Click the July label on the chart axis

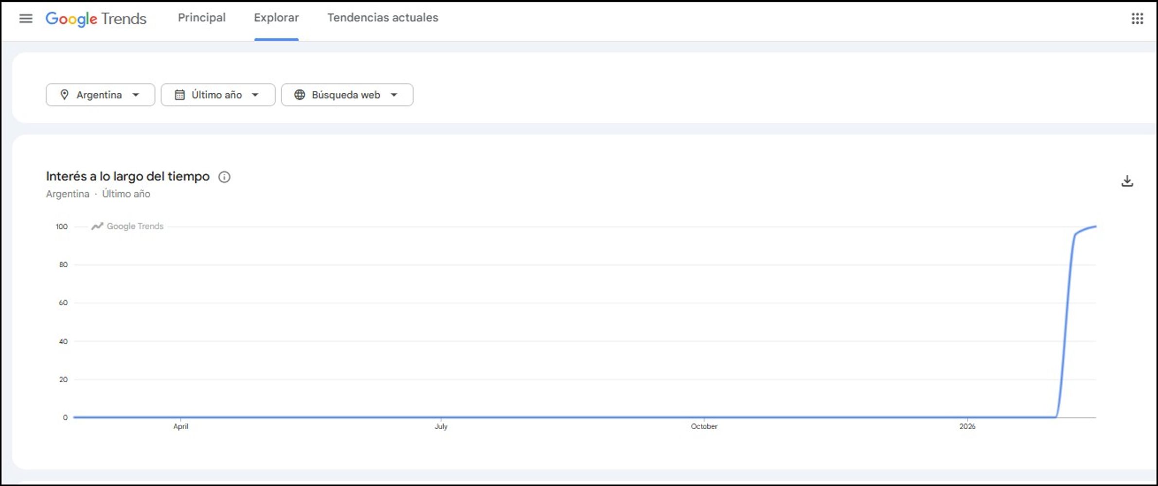441,426
